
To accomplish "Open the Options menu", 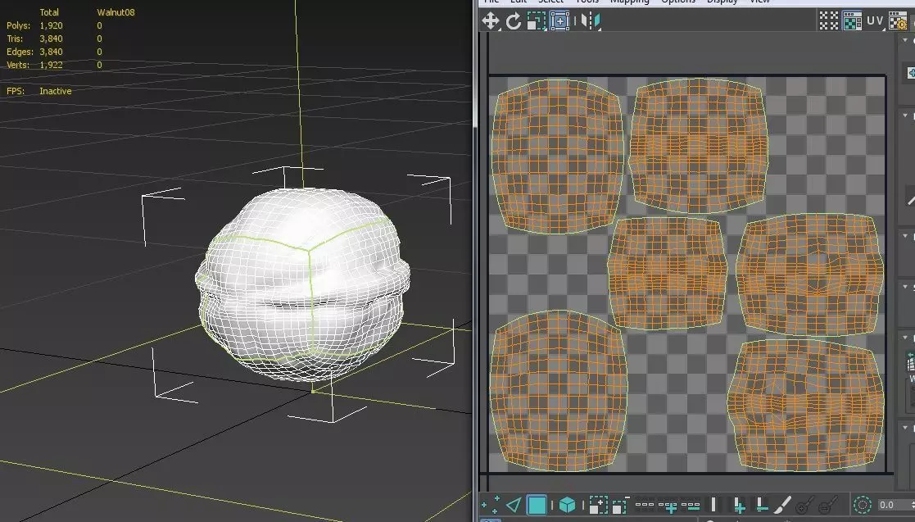I will [678, 2].
